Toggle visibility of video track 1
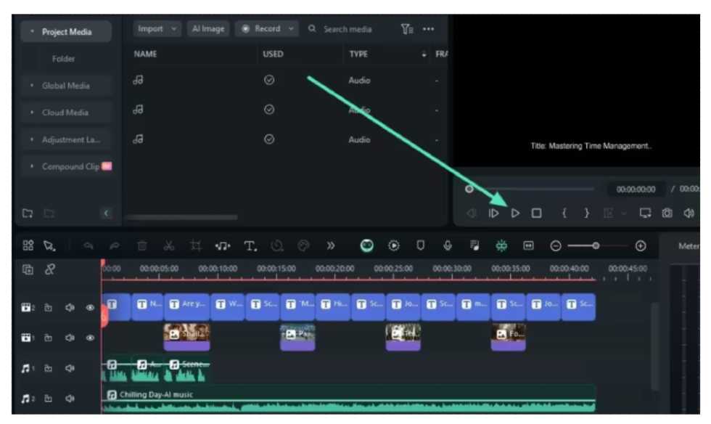711x424 pixels. [91, 338]
